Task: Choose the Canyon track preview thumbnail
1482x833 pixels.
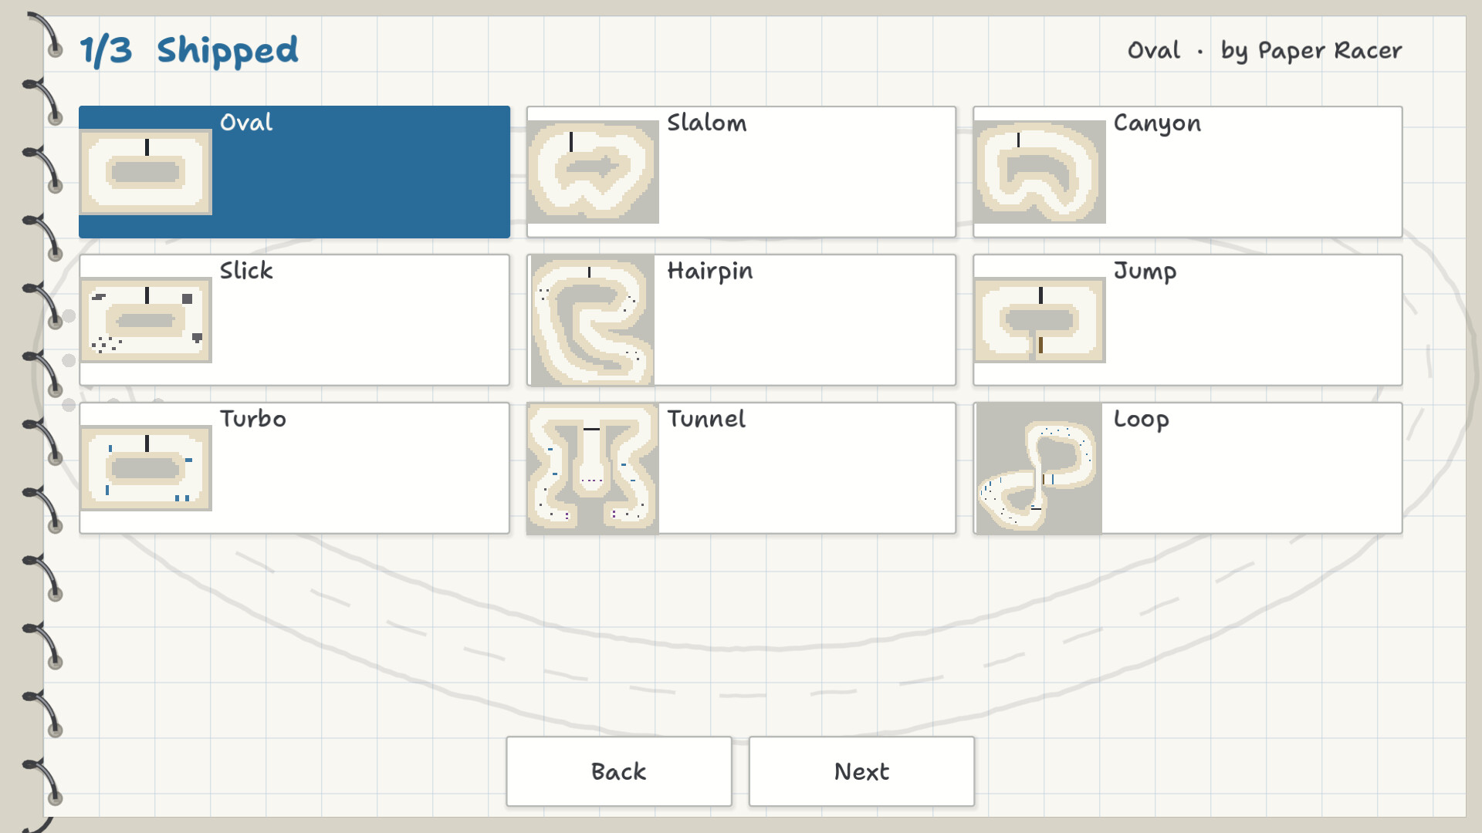Action: pos(1040,172)
